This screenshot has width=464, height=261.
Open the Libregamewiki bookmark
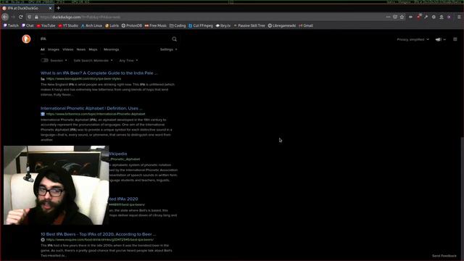click(x=282, y=26)
